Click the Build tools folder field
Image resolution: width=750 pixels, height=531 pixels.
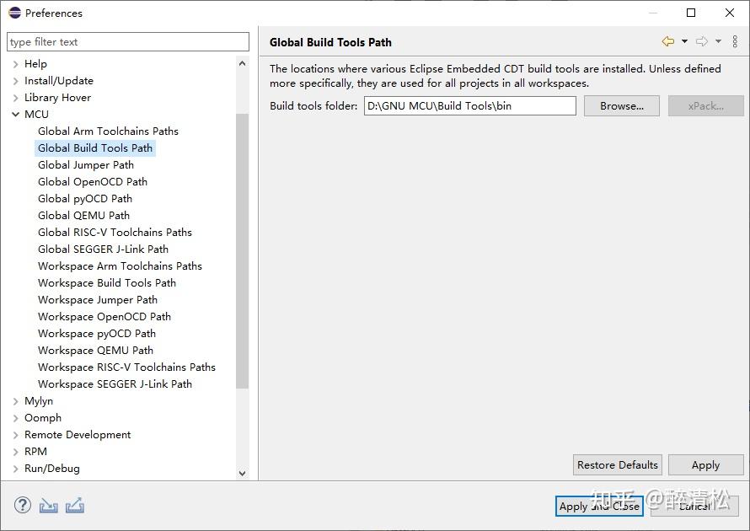click(x=469, y=106)
